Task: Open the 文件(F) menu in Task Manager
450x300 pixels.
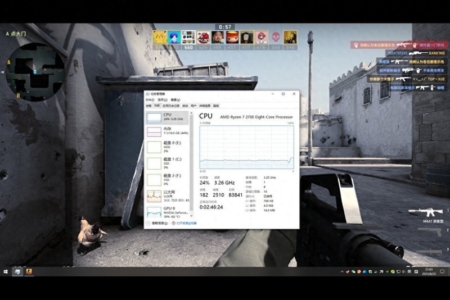Action: click(x=150, y=99)
